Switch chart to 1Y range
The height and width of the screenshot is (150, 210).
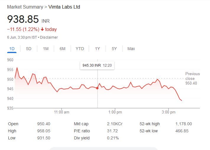click(97, 49)
